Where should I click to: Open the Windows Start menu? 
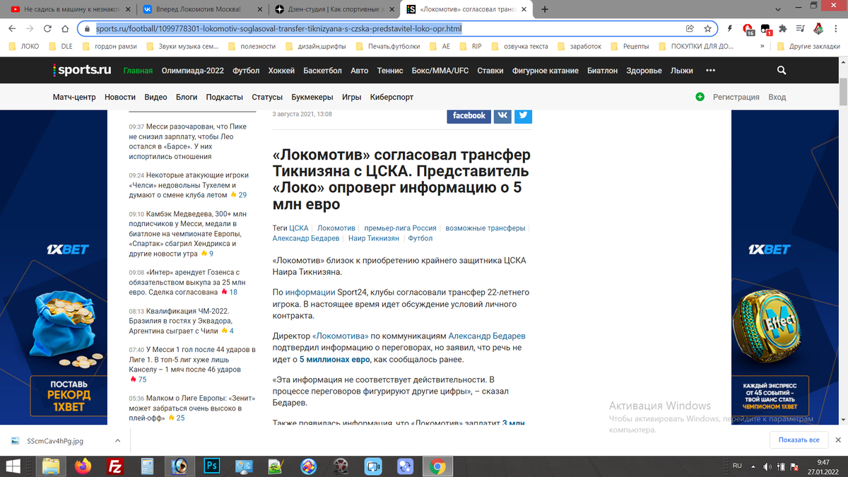click(14, 466)
